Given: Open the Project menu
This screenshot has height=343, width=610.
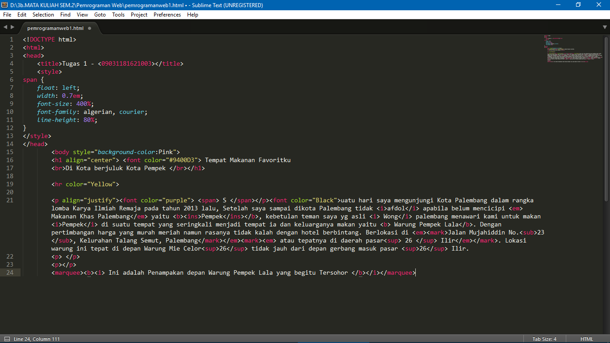Looking at the screenshot, I should tap(139, 15).
